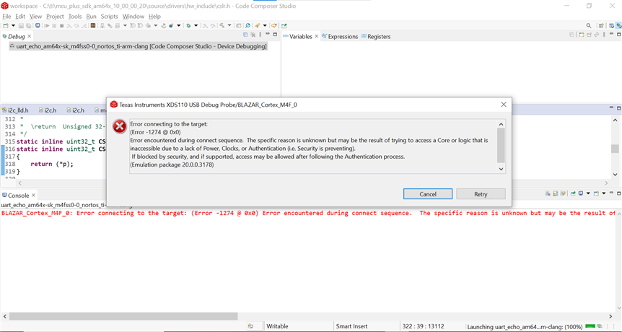Open the View menu
The image size is (622, 332).
pyautogui.click(x=35, y=17)
